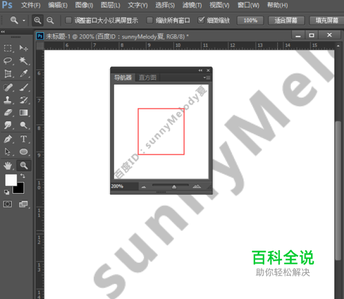Open the 图层(L) menu

(110, 5)
